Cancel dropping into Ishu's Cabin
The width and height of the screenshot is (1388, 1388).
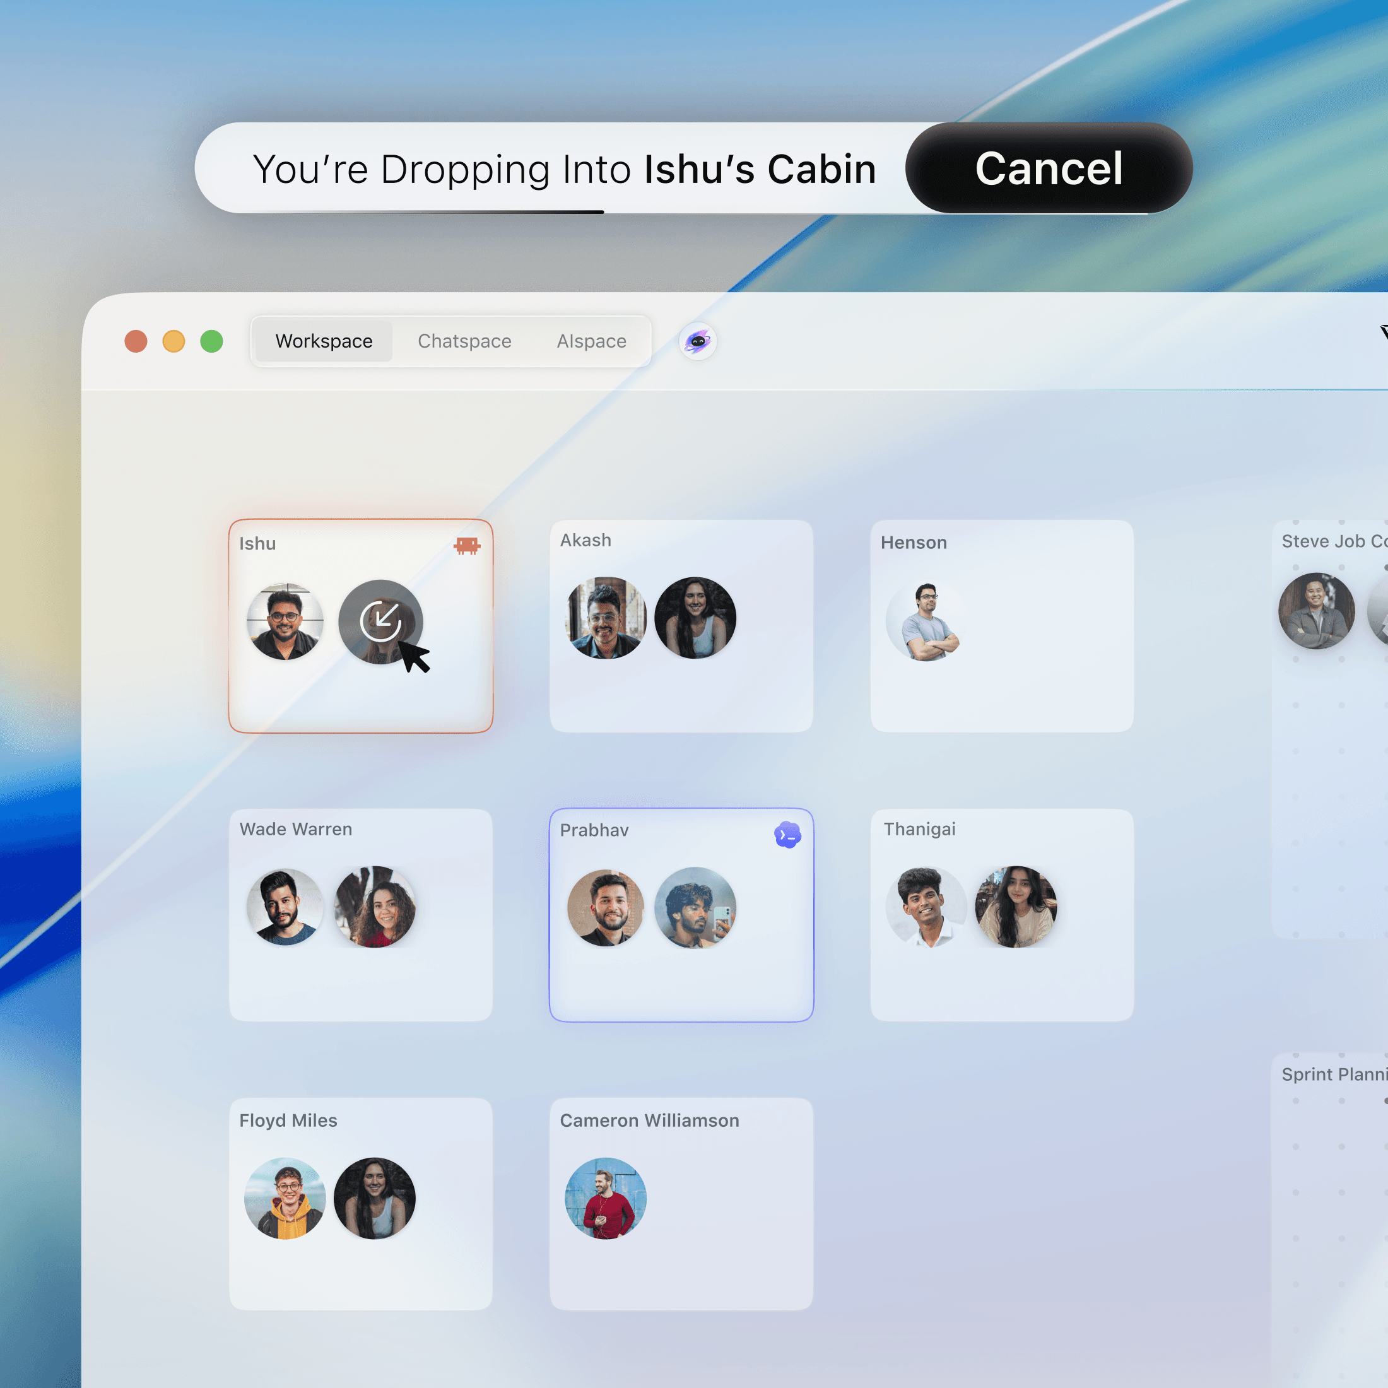(1048, 168)
